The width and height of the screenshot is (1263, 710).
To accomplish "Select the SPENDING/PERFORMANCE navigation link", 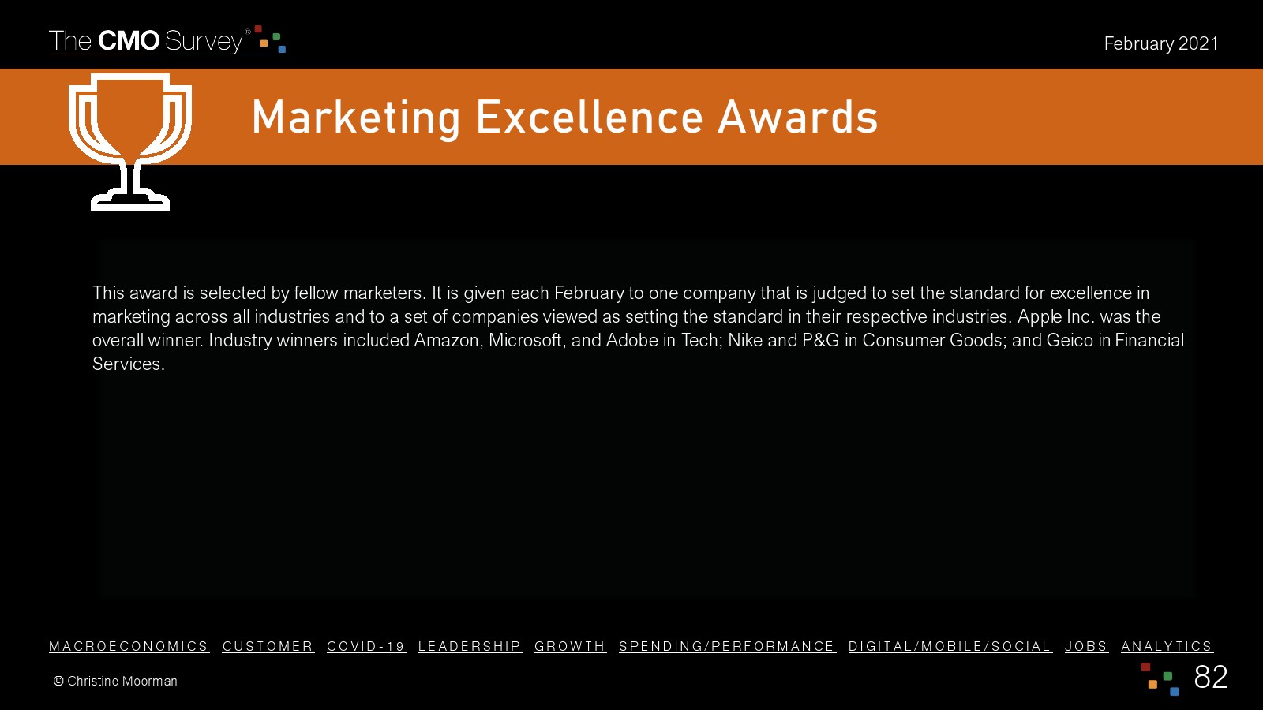I will tap(727, 646).
